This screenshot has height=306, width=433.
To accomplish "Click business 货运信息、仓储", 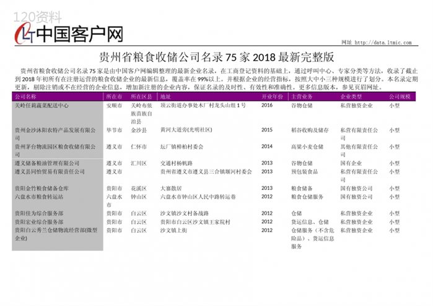I will click(310, 222).
